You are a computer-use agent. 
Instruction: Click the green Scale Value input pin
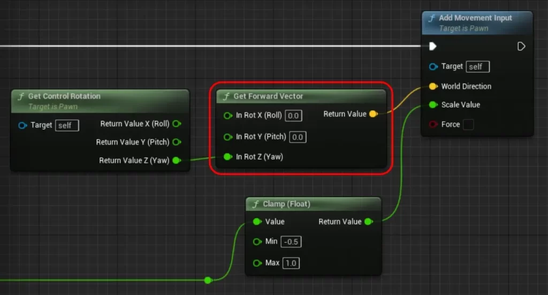433,105
